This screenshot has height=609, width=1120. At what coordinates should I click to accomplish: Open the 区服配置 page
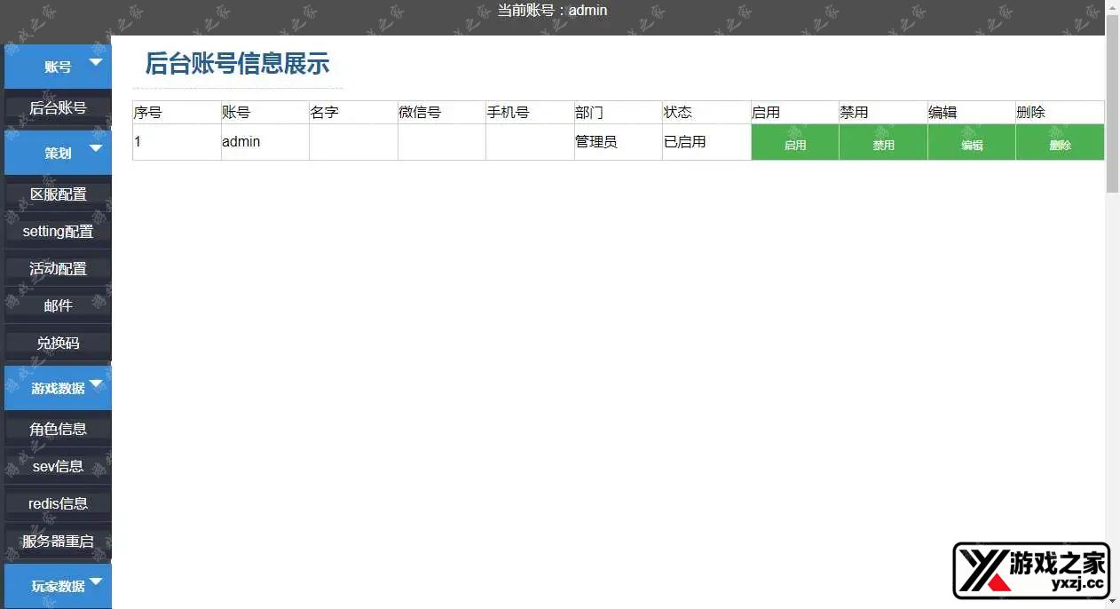59,194
